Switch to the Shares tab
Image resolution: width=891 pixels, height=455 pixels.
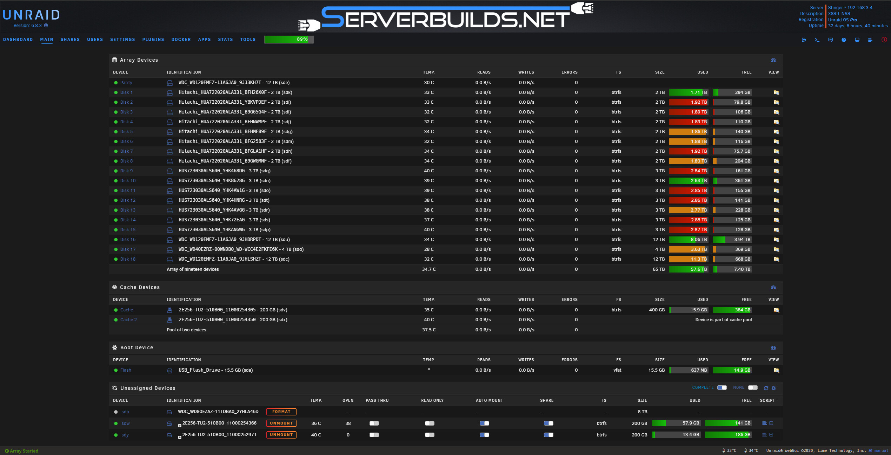(x=70, y=40)
